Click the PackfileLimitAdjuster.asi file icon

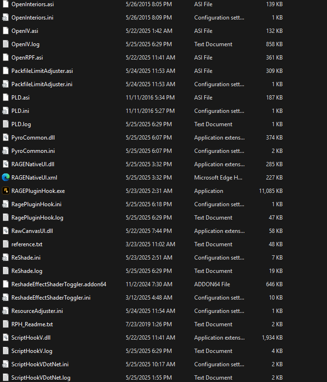point(5,71)
